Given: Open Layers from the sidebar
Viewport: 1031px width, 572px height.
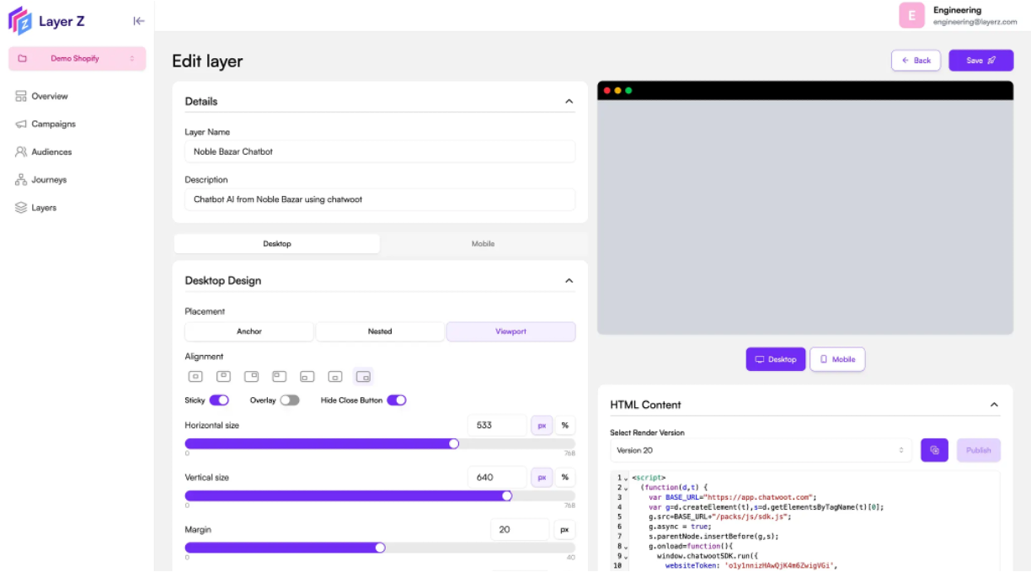Looking at the screenshot, I should coord(44,208).
